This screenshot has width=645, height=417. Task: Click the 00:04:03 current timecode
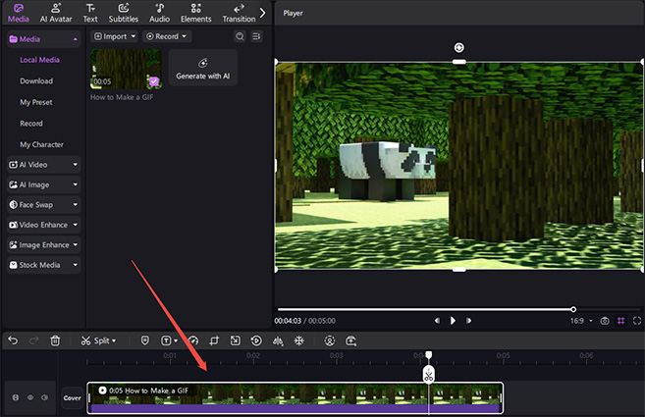click(288, 321)
